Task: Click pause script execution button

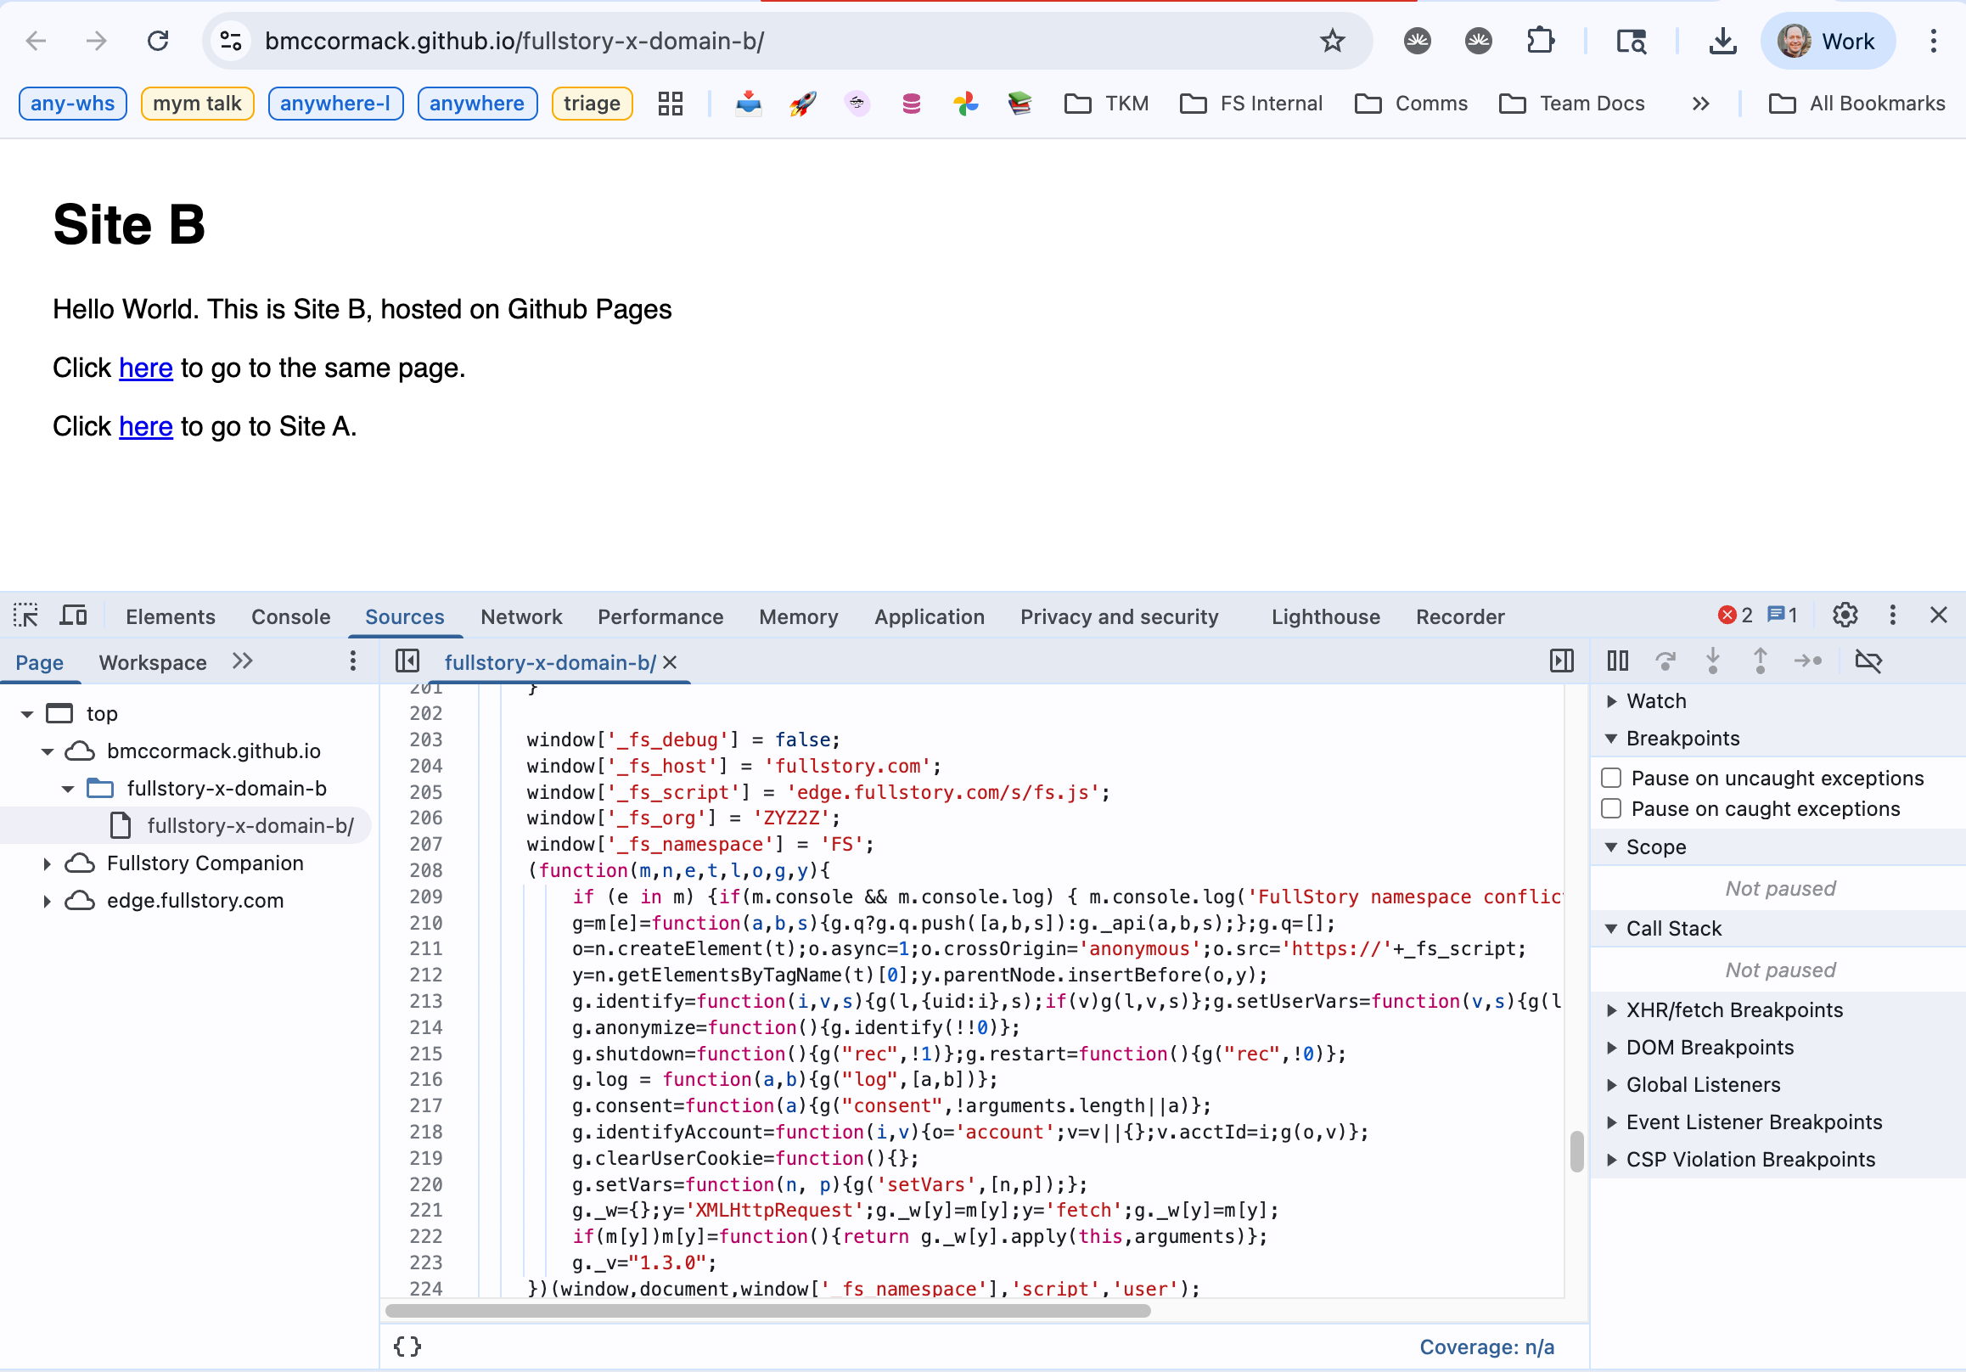Action: tap(1617, 661)
